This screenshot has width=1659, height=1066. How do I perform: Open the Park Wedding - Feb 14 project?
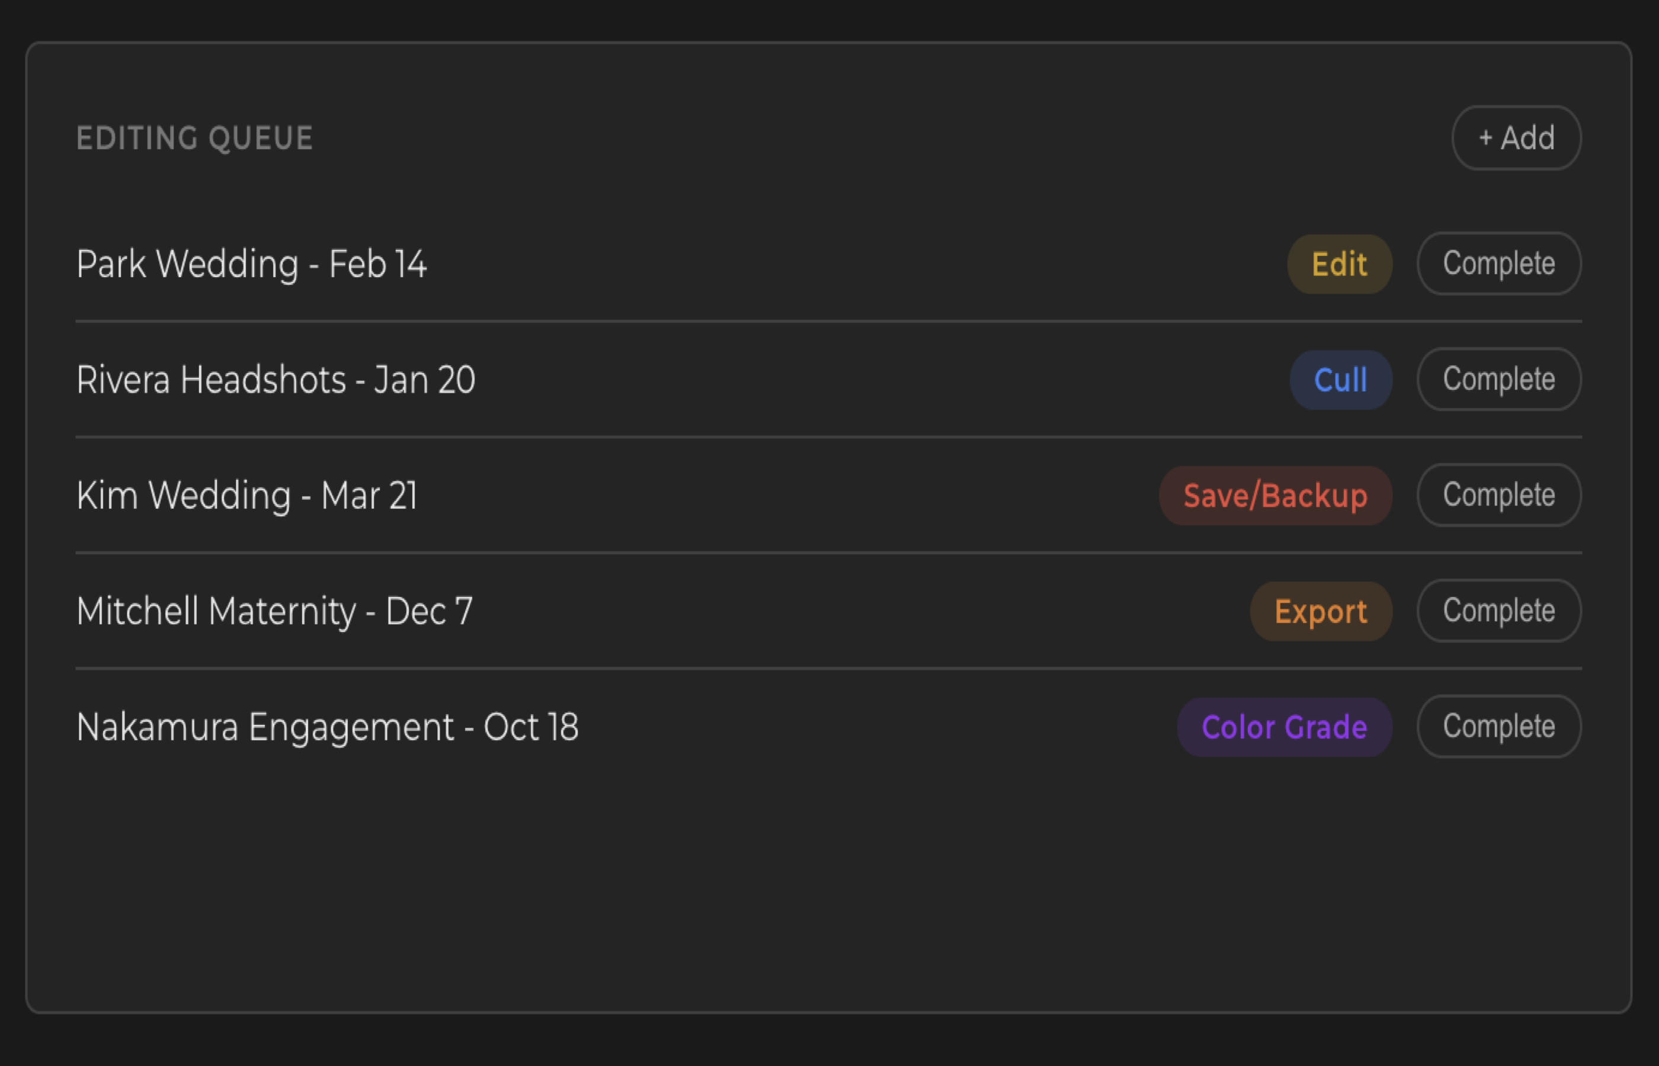point(252,263)
